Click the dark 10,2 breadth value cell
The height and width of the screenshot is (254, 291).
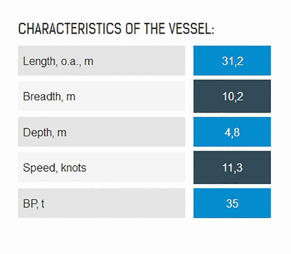click(x=232, y=96)
